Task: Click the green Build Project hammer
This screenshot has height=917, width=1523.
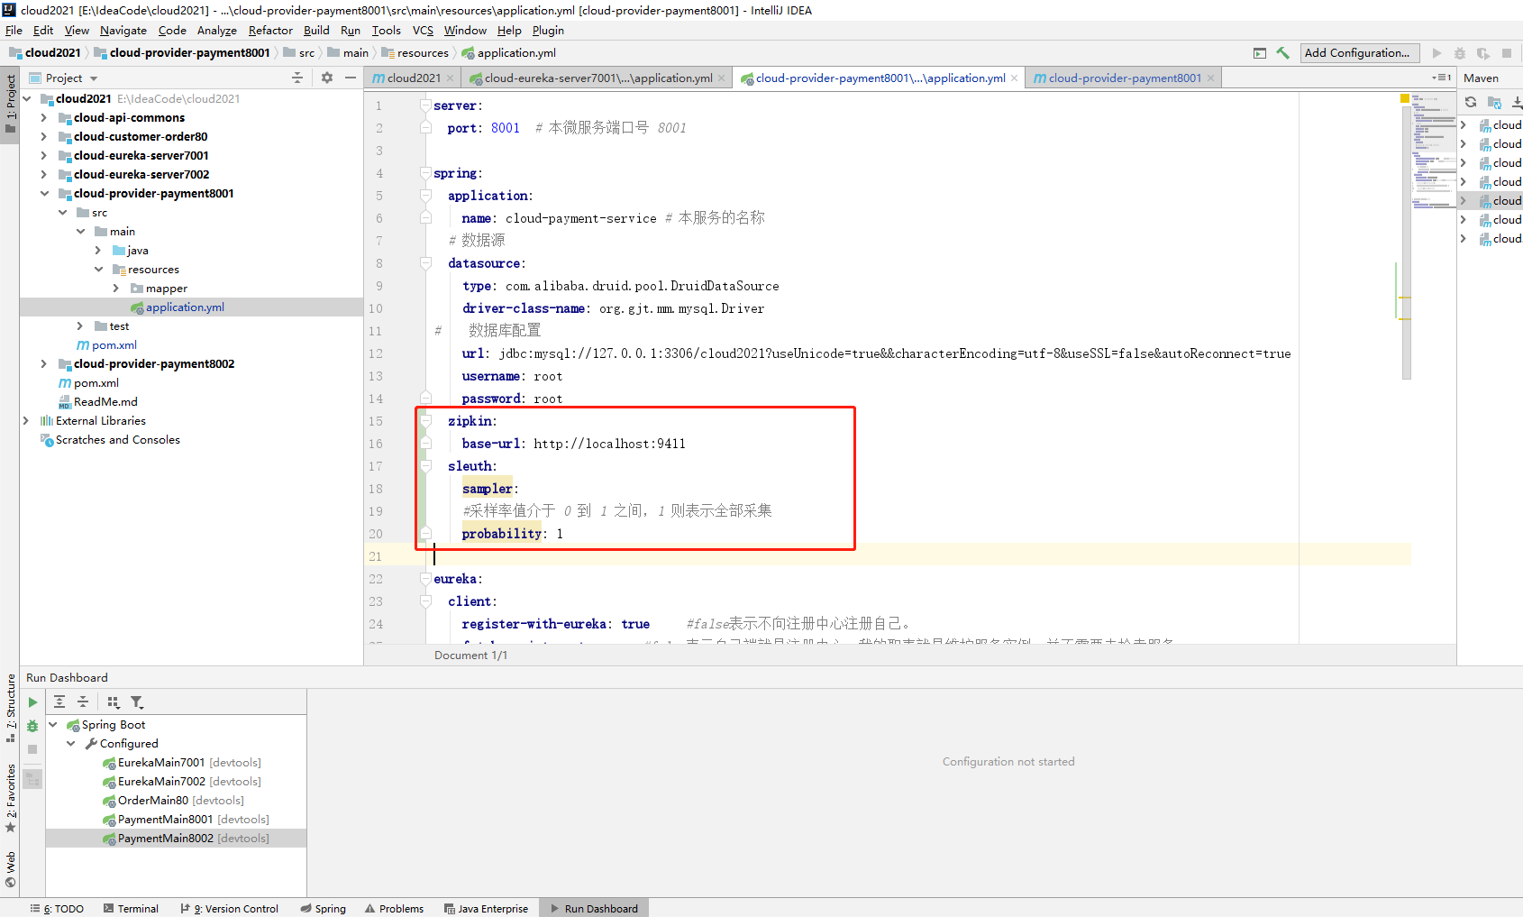Action: [1283, 53]
